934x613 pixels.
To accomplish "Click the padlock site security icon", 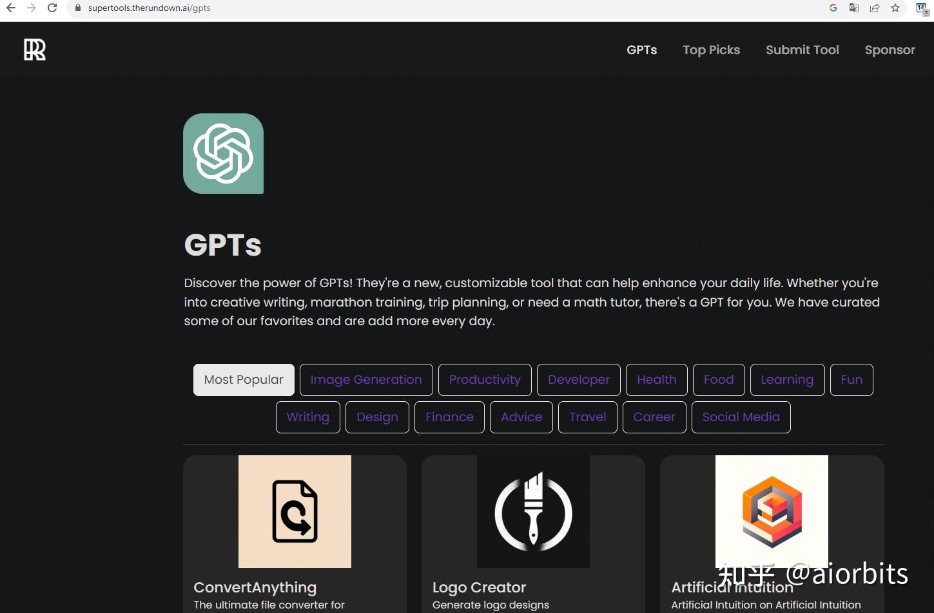I will click(78, 8).
